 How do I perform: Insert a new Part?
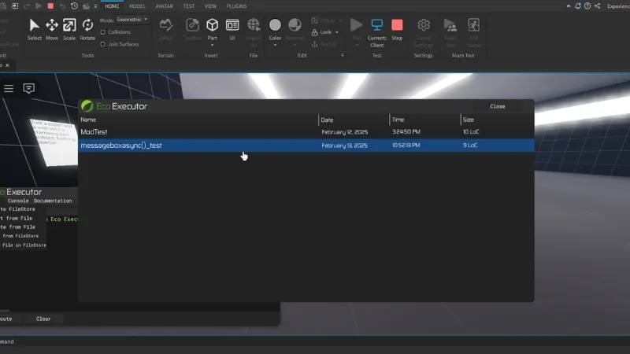point(212,25)
